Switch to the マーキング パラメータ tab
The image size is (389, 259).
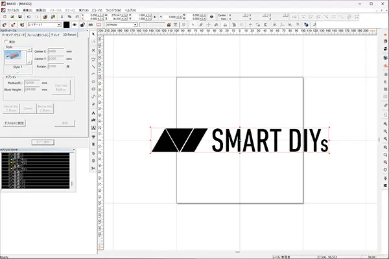(x=13, y=35)
